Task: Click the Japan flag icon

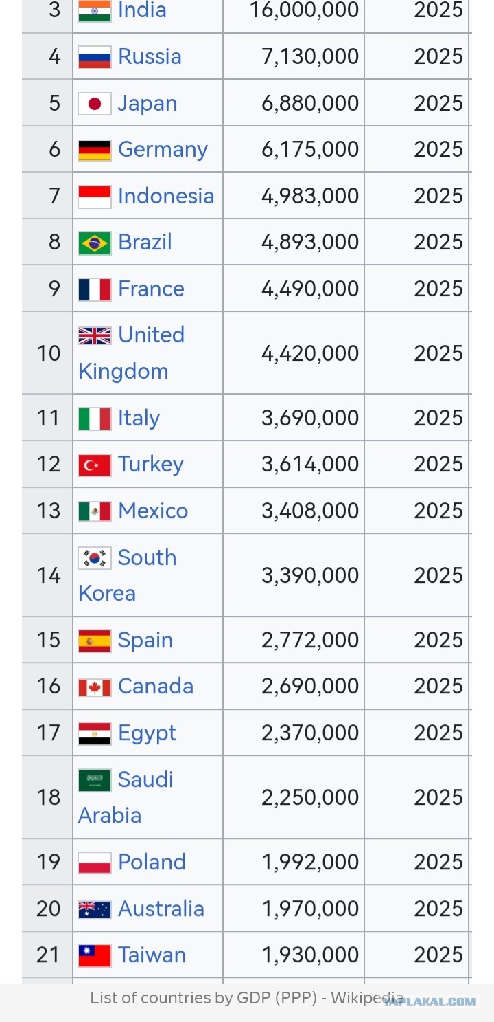Action: [94, 104]
